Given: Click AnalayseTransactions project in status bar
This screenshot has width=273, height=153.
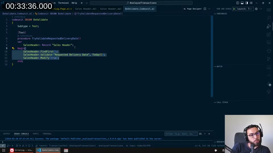Looking at the screenshot, I should 111,146.
